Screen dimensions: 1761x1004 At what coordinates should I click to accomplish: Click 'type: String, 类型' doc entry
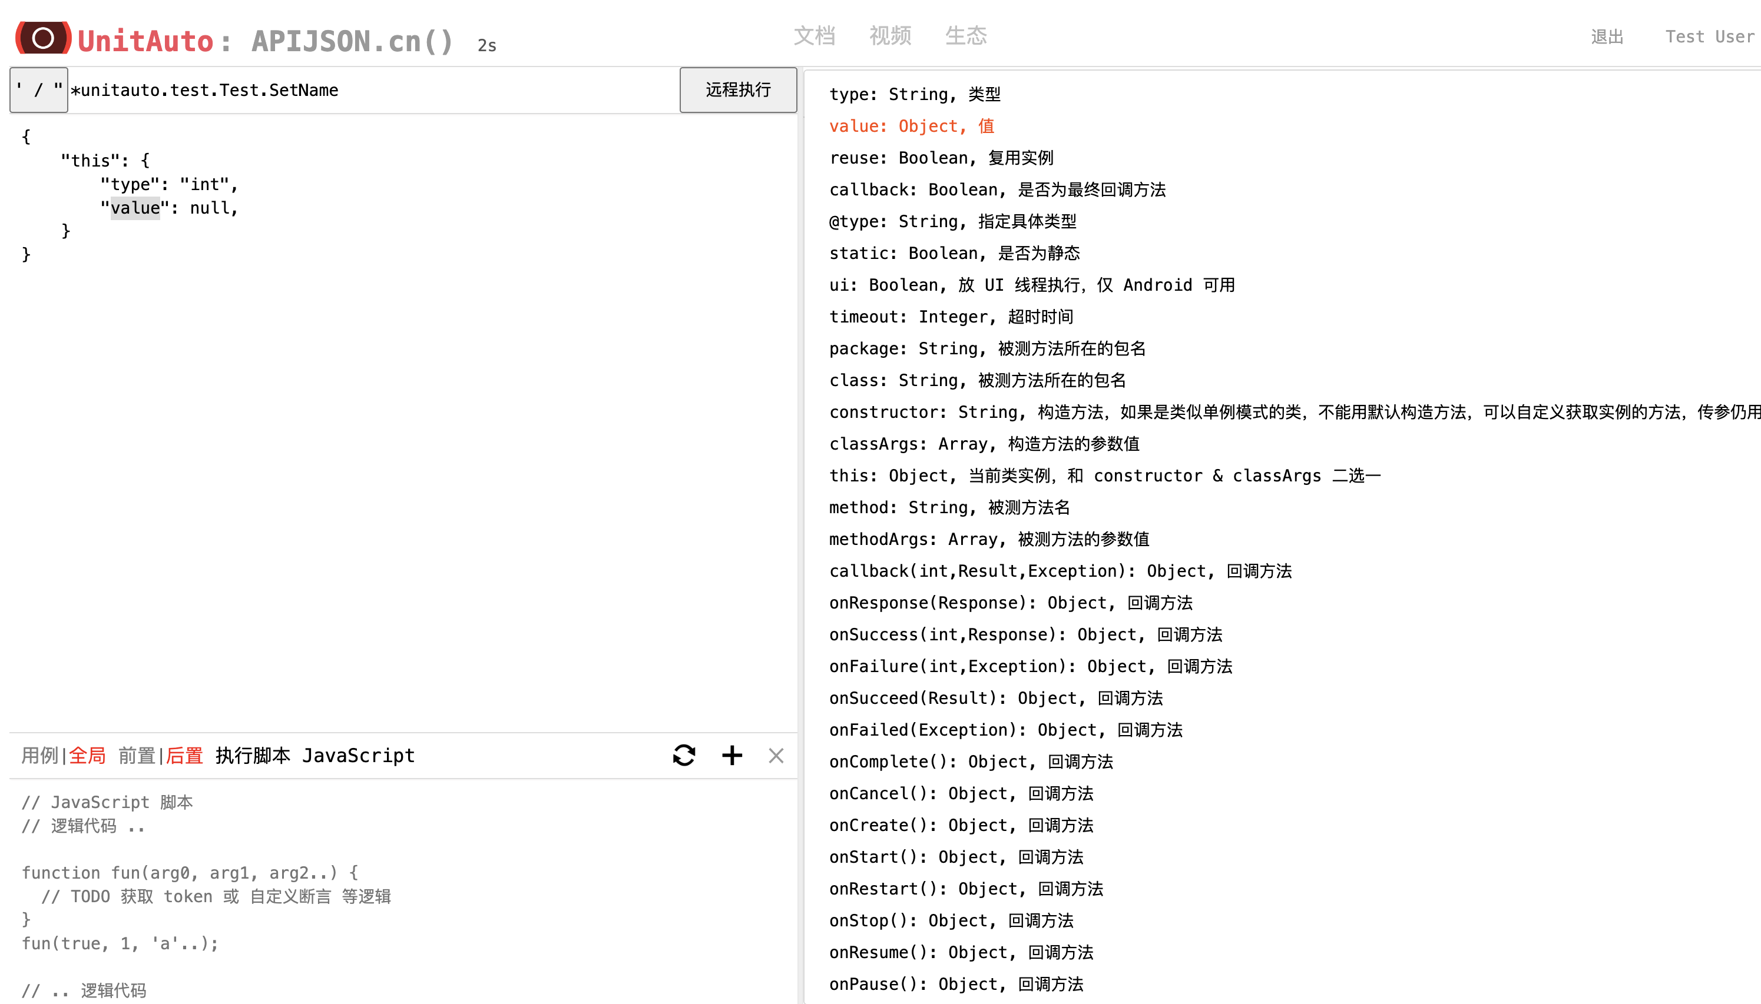915,95
